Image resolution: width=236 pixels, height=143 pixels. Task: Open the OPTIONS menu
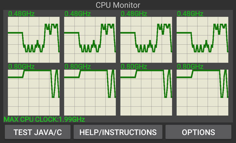(x=198, y=132)
